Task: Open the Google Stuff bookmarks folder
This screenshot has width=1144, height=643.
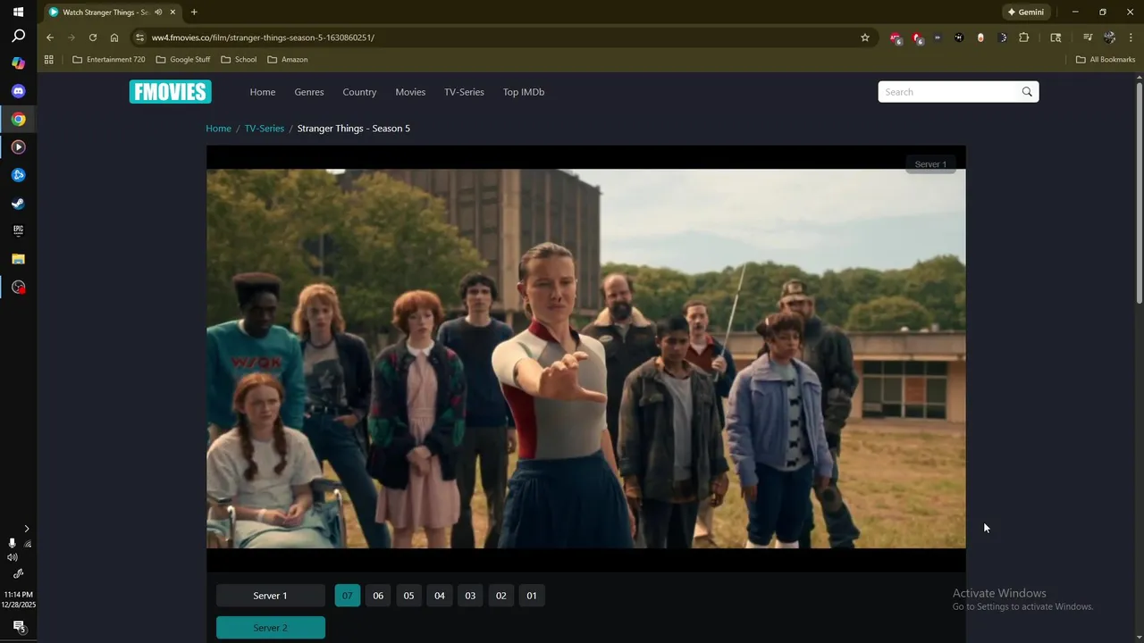Action: click(x=183, y=60)
